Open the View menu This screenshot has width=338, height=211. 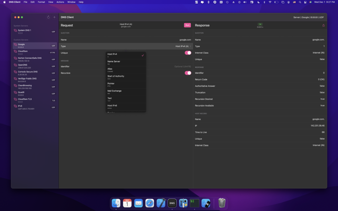pos(50,2)
